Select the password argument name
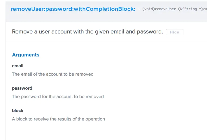The height and width of the screenshot is (140, 207). pyautogui.click(x=22, y=88)
